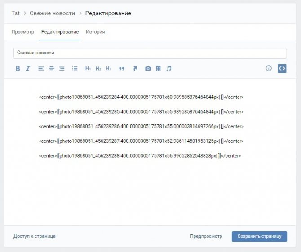
Task: Click Предпросмотр preview button
Action: point(206,236)
